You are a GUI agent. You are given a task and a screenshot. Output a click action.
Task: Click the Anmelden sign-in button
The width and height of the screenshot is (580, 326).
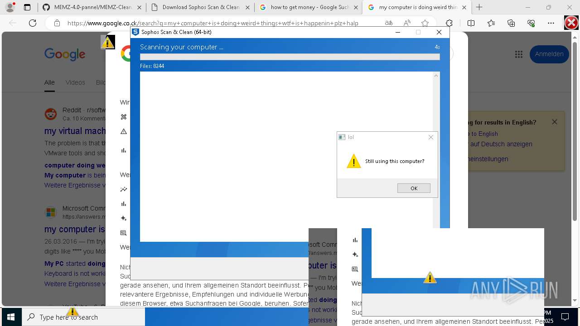click(x=549, y=54)
